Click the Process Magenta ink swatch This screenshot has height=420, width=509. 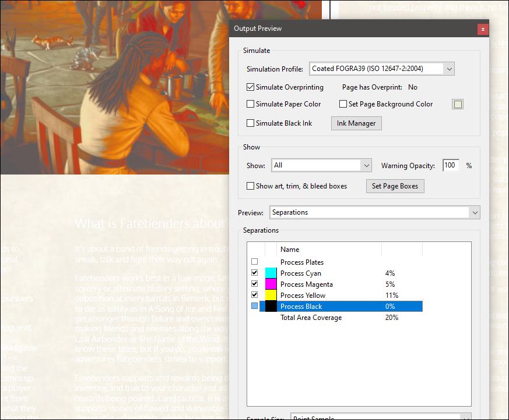(x=270, y=284)
